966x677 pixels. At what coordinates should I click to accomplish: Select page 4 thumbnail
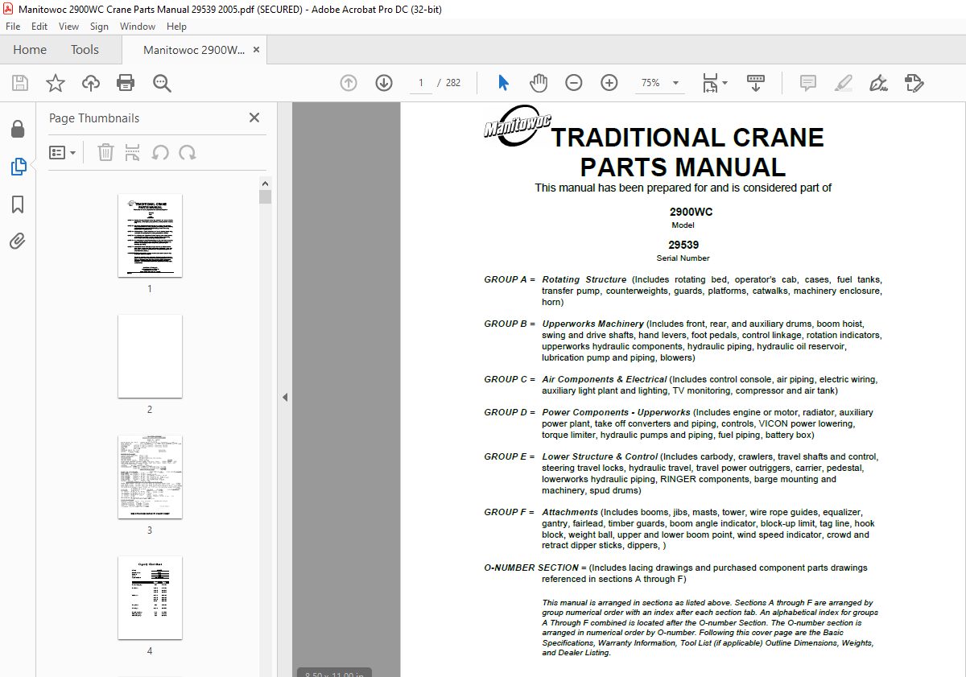pos(150,597)
